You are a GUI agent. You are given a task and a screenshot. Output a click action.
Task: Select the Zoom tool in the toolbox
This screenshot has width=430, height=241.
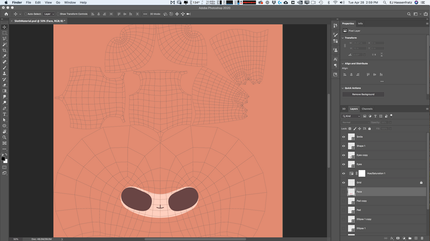point(5,137)
